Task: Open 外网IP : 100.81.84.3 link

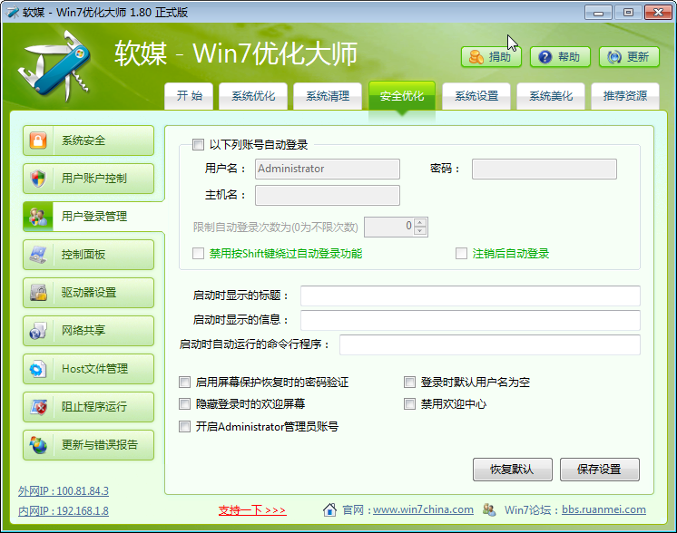Action: pos(64,491)
